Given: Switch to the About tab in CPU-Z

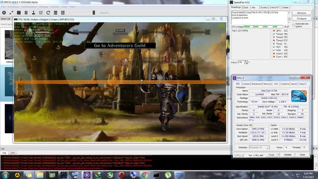Looking at the screenshot, I should (302, 84).
